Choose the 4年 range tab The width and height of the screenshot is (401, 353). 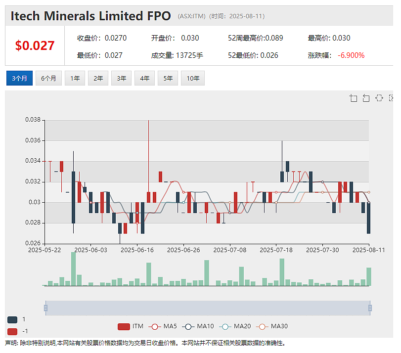click(145, 78)
